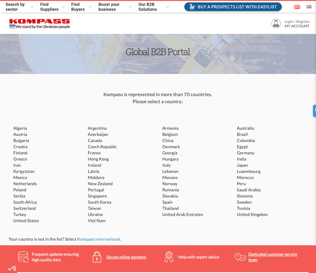Viewport: 316px width, 273px height.
Task: Choose Luxembourg
Action: click(x=248, y=172)
